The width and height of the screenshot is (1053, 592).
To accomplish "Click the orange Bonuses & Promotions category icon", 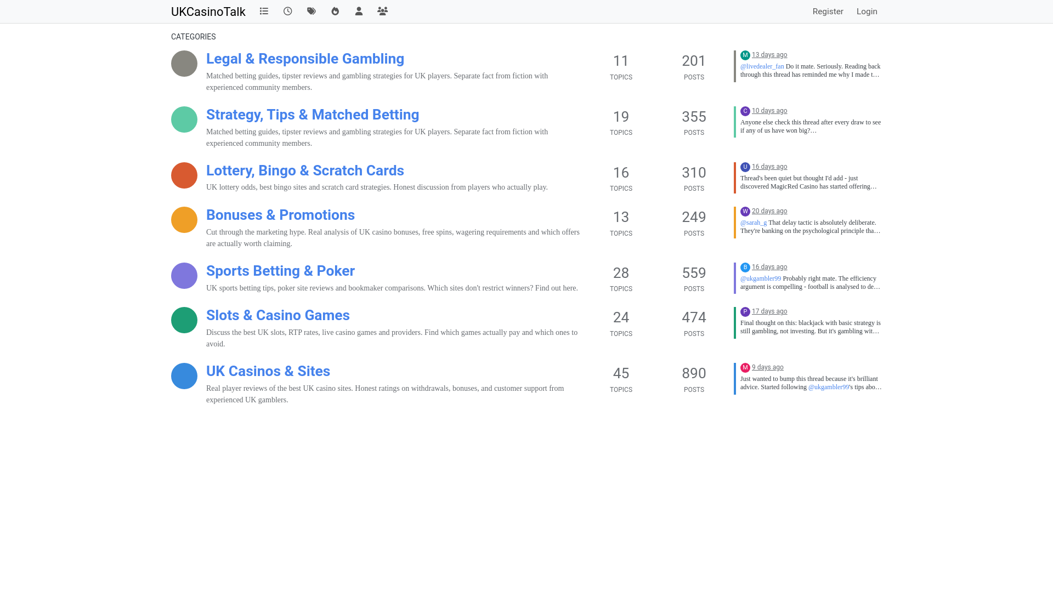I will coord(184,220).
